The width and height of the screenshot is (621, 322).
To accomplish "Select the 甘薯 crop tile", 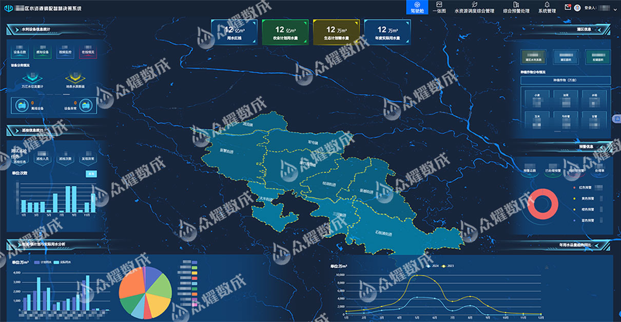I will [594, 119].
